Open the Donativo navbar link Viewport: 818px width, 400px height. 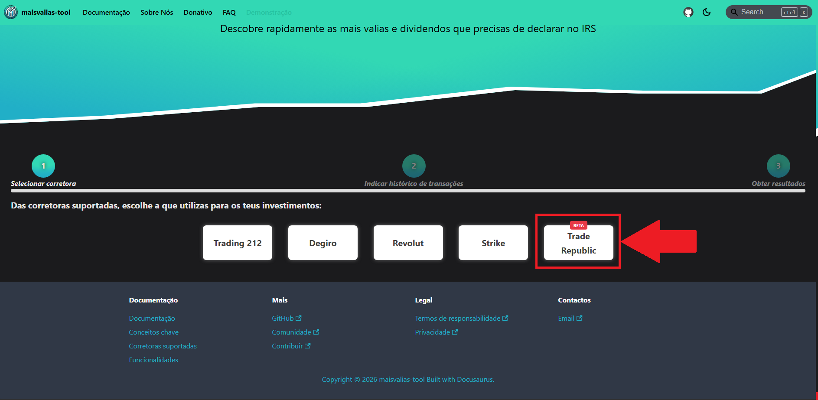198,13
